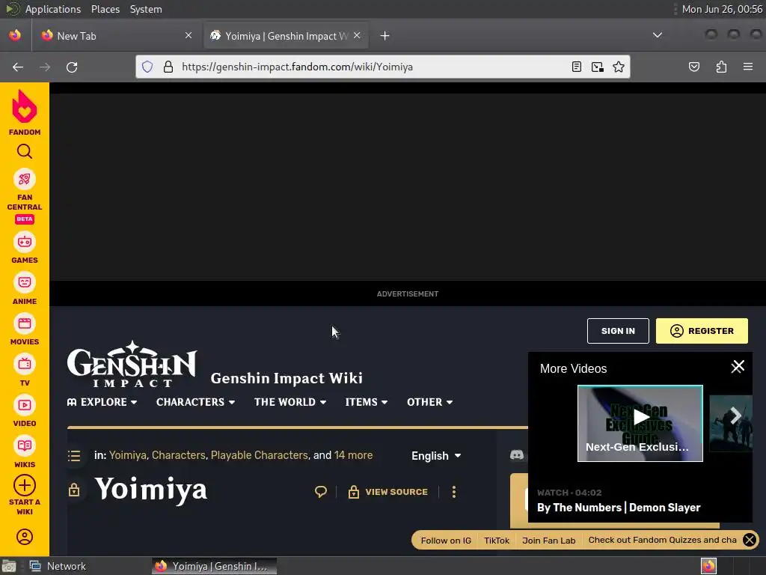
Task: Close the More Videos panel
Action: tap(738, 366)
